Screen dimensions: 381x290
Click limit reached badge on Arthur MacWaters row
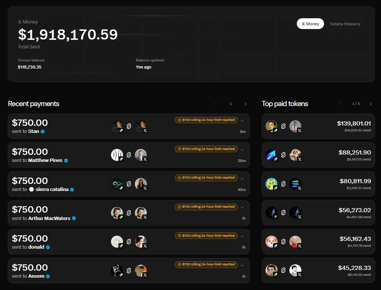pos(206,207)
